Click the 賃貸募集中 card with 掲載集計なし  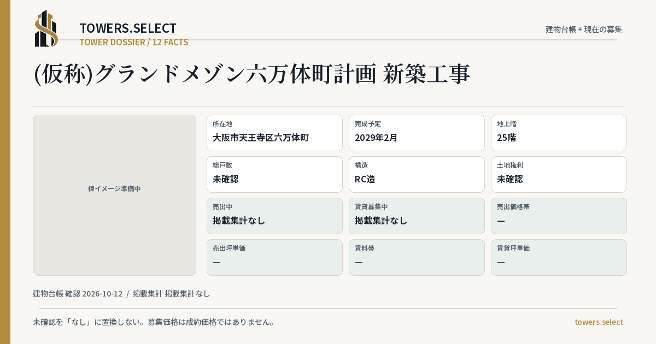click(x=417, y=216)
